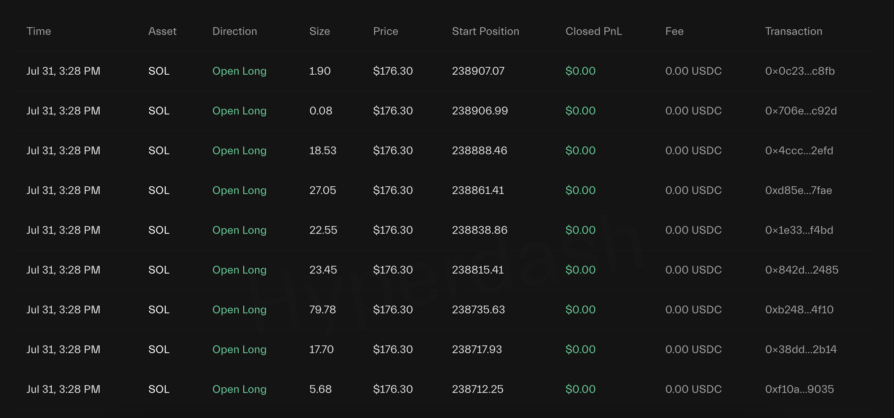Screen dimensions: 894x418
Task: Sort table by Time column header
Action: point(39,31)
